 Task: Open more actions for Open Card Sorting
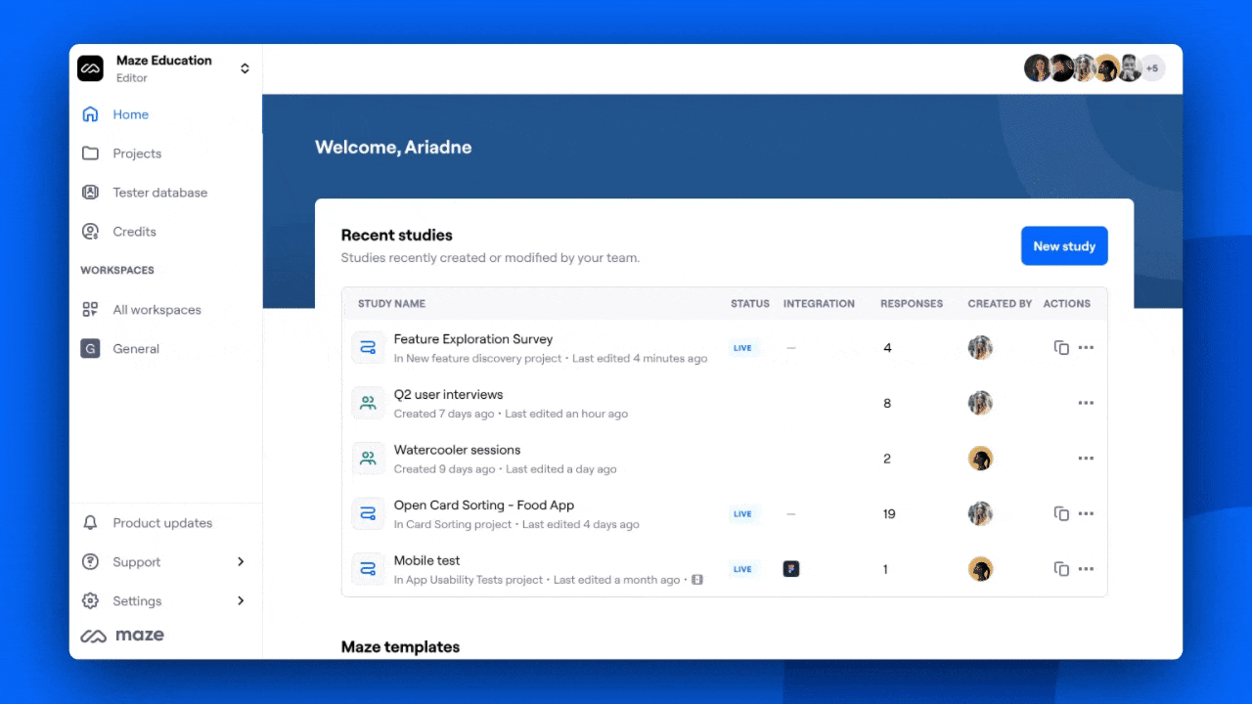[1086, 513]
